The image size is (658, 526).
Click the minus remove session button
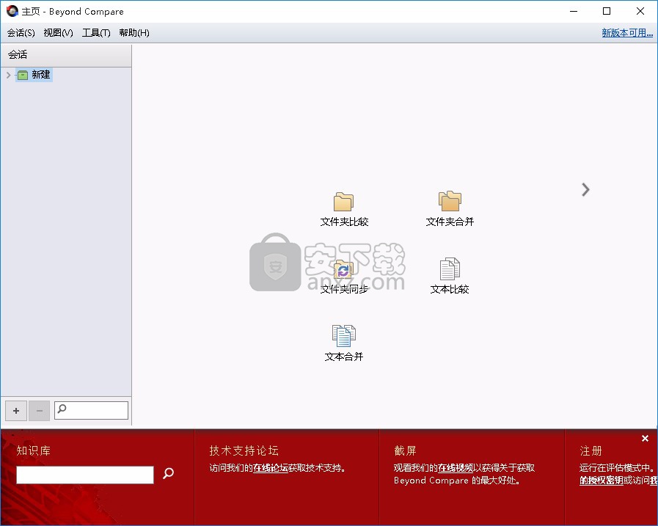(40, 411)
